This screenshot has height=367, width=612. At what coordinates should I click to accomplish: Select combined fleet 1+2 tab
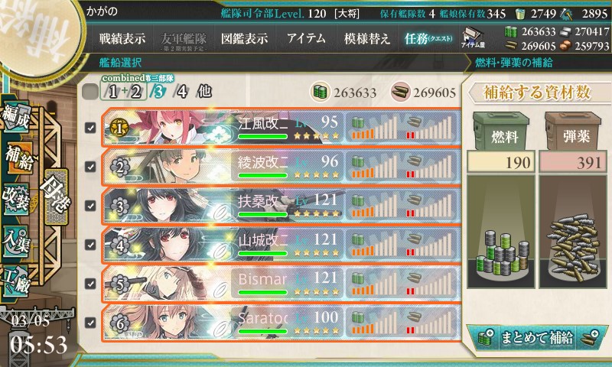124,92
